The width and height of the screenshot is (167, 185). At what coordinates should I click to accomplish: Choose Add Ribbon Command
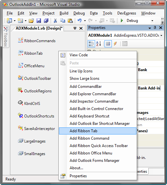(98, 138)
